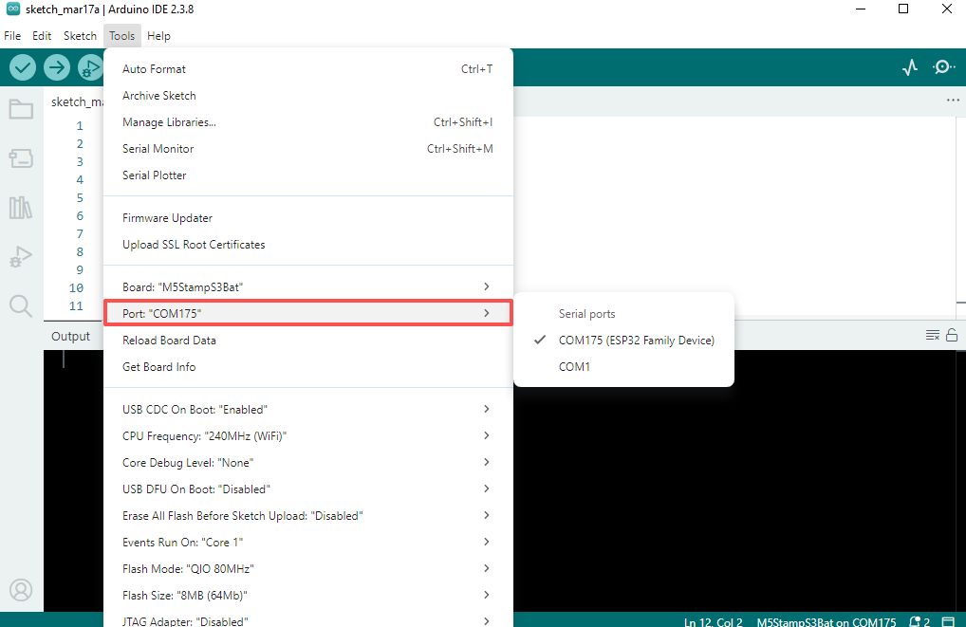The width and height of the screenshot is (966, 627).
Task: Click Get Board Info
Action: click(158, 367)
